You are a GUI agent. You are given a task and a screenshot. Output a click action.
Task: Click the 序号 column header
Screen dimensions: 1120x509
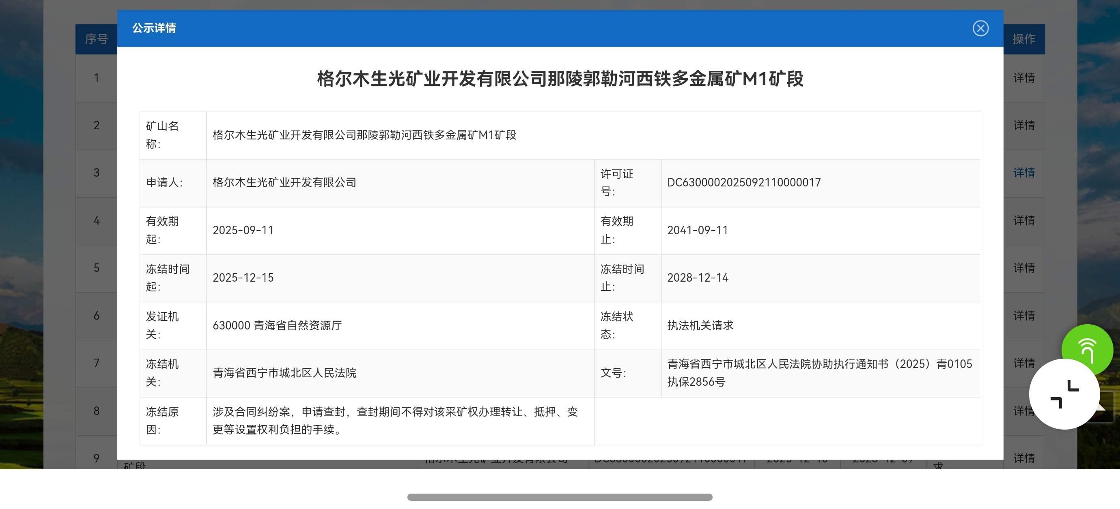(x=96, y=39)
